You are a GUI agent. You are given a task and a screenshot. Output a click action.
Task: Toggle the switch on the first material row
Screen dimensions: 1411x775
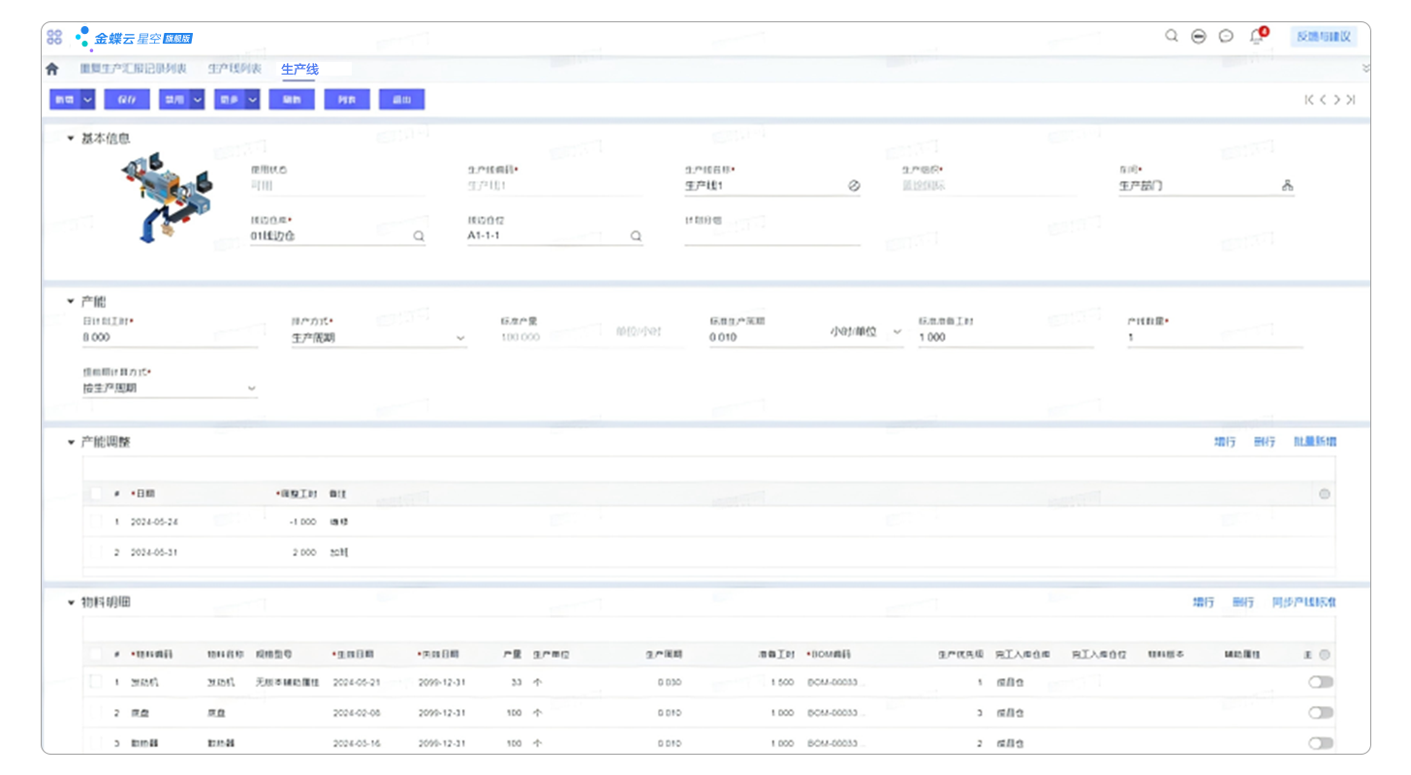click(x=1320, y=682)
